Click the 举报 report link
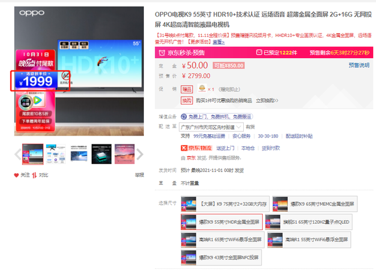 pyautogui.click(x=139, y=175)
